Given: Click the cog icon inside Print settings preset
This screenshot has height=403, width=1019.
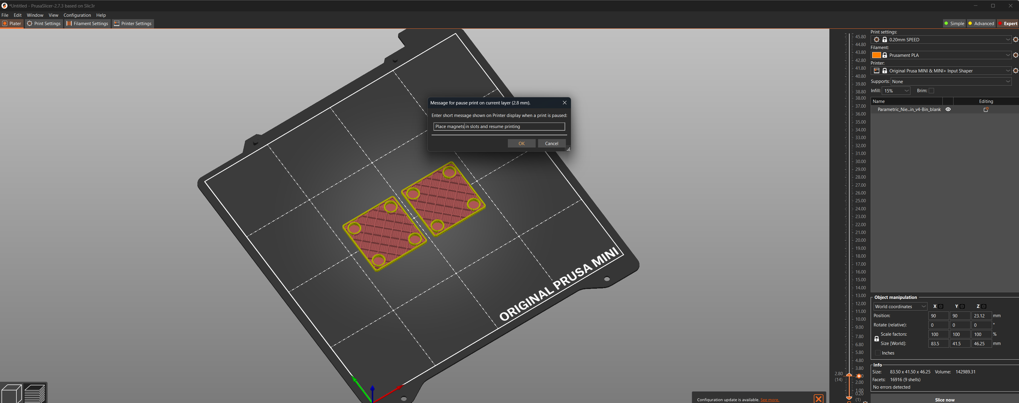Looking at the screenshot, I should coord(876,39).
